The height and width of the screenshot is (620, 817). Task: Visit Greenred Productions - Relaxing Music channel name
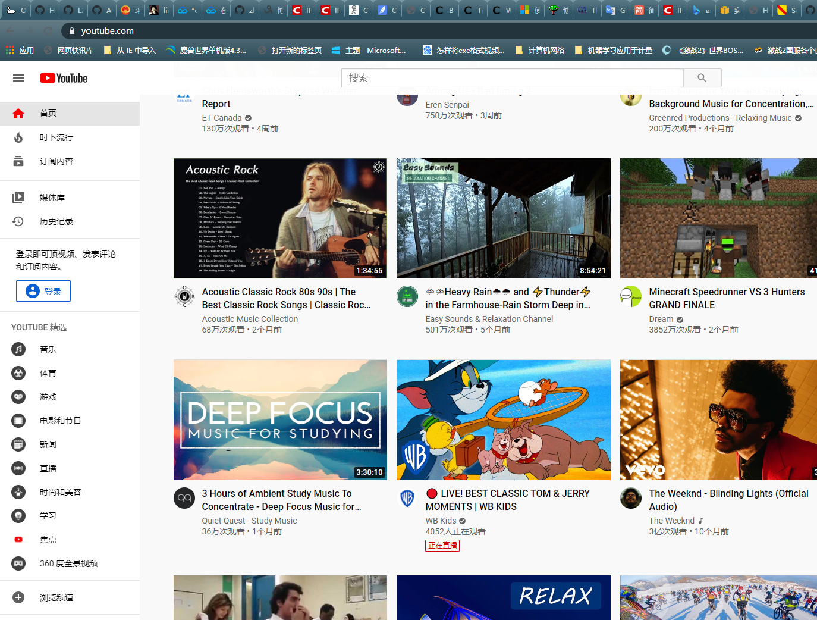[x=721, y=118]
